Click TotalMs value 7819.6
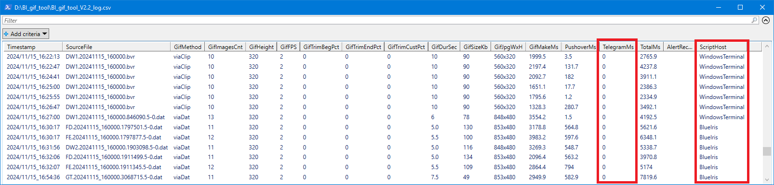Image resolution: width=774 pixels, height=185 pixels. [x=648, y=177]
